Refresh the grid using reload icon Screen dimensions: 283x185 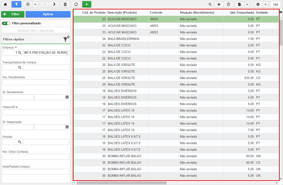click(x=76, y=4)
